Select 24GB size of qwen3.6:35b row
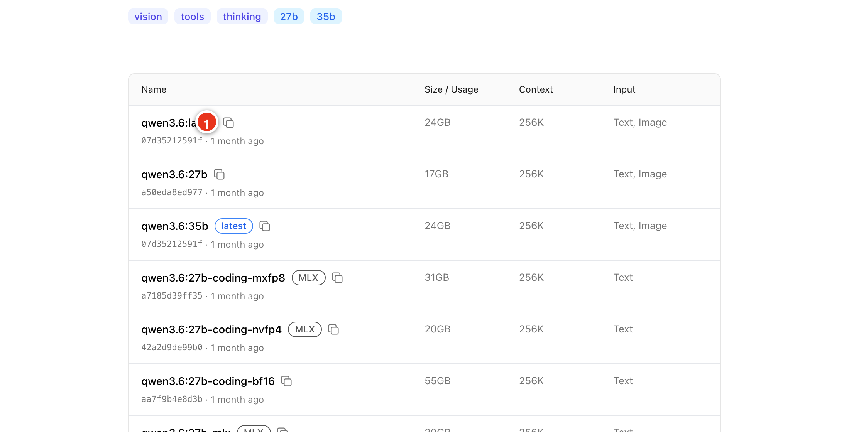The image size is (849, 432). (438, 226)
